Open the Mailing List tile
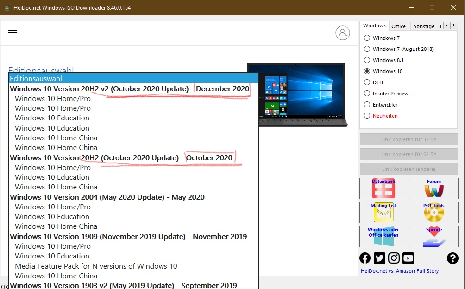Viewport: 465px width, 289px height. 383,213
